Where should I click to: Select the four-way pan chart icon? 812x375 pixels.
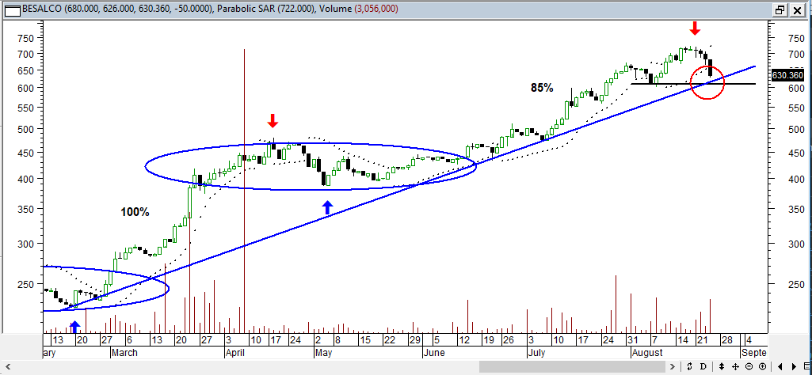(735, 366)
